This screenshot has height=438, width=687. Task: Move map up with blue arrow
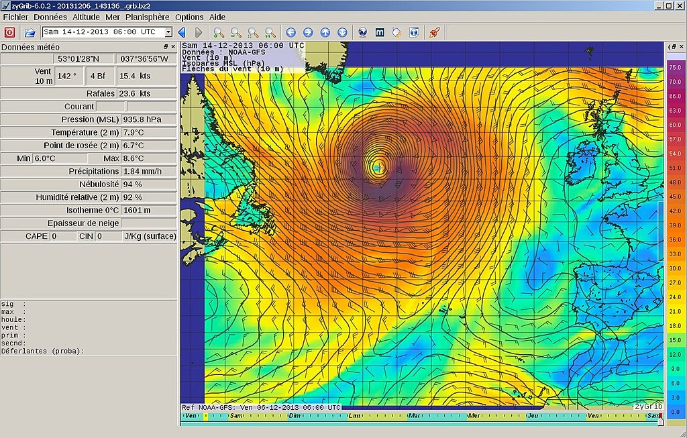325,32
